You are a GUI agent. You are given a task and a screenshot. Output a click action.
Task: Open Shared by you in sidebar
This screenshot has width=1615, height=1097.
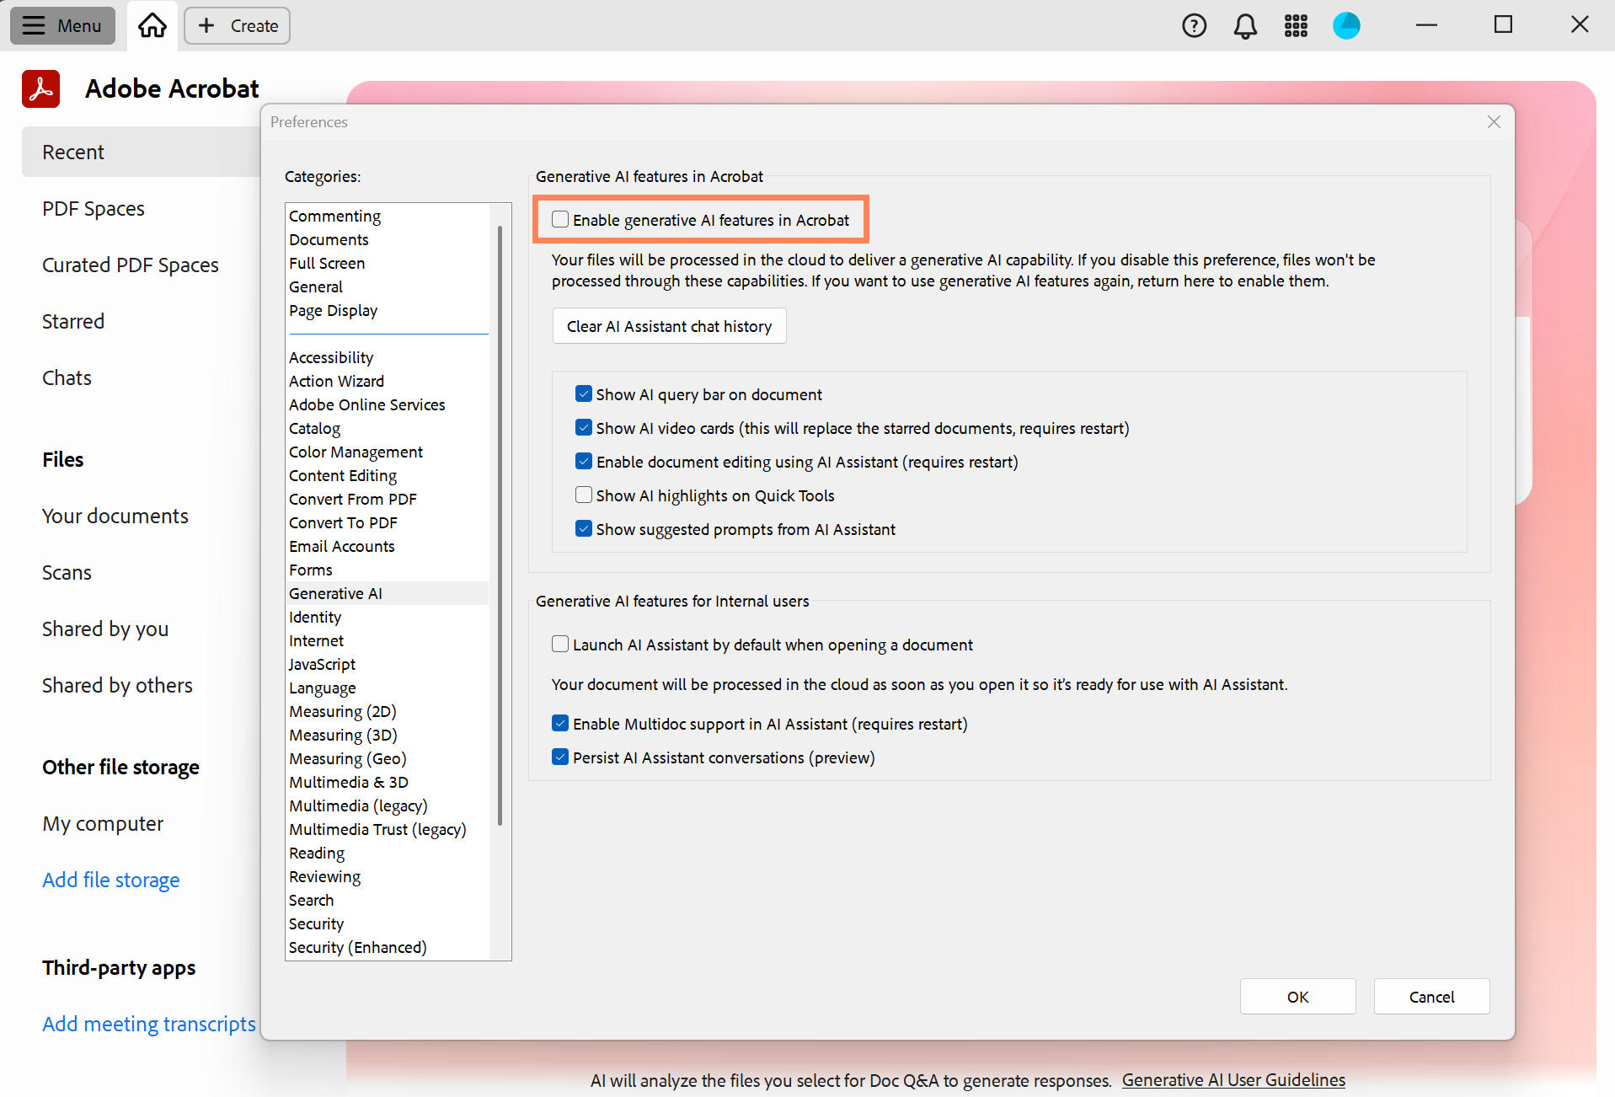(x=105, y=629)
